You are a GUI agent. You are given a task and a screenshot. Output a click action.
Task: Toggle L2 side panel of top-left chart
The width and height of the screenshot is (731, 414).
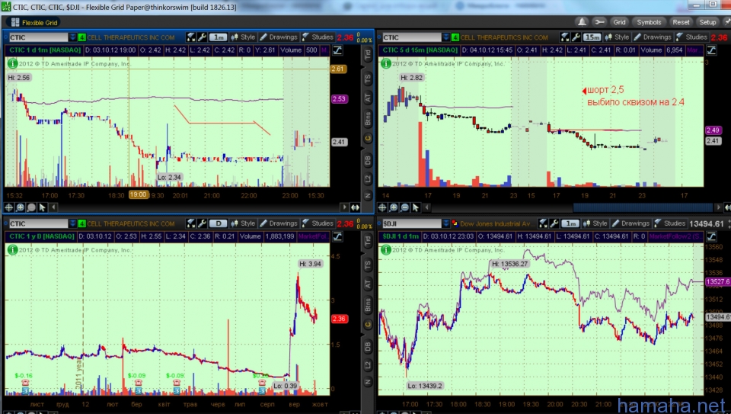(x=368, y=178)
